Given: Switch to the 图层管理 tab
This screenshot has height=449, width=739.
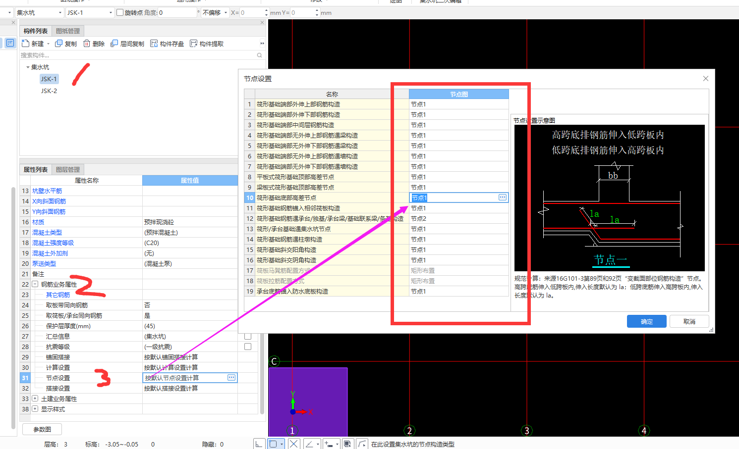Looking at the screenshot, I should click(x=68, y=169).
